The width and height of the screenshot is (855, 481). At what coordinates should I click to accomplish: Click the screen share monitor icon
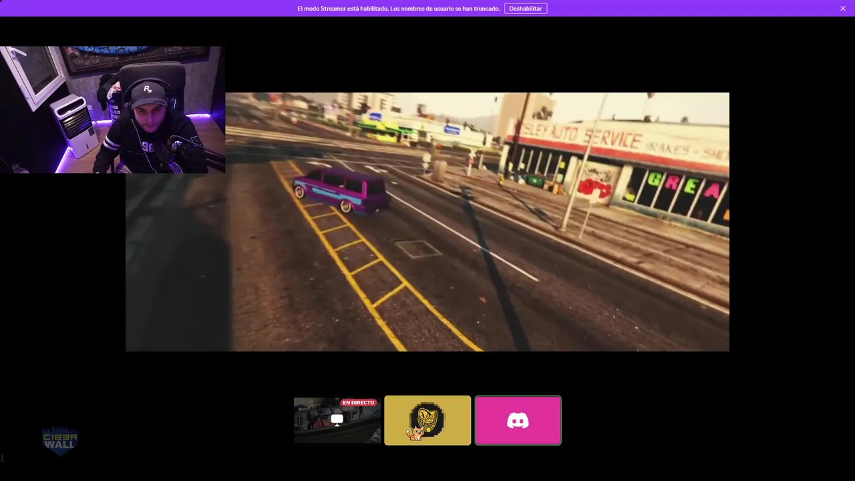click(x=337, y=420)
